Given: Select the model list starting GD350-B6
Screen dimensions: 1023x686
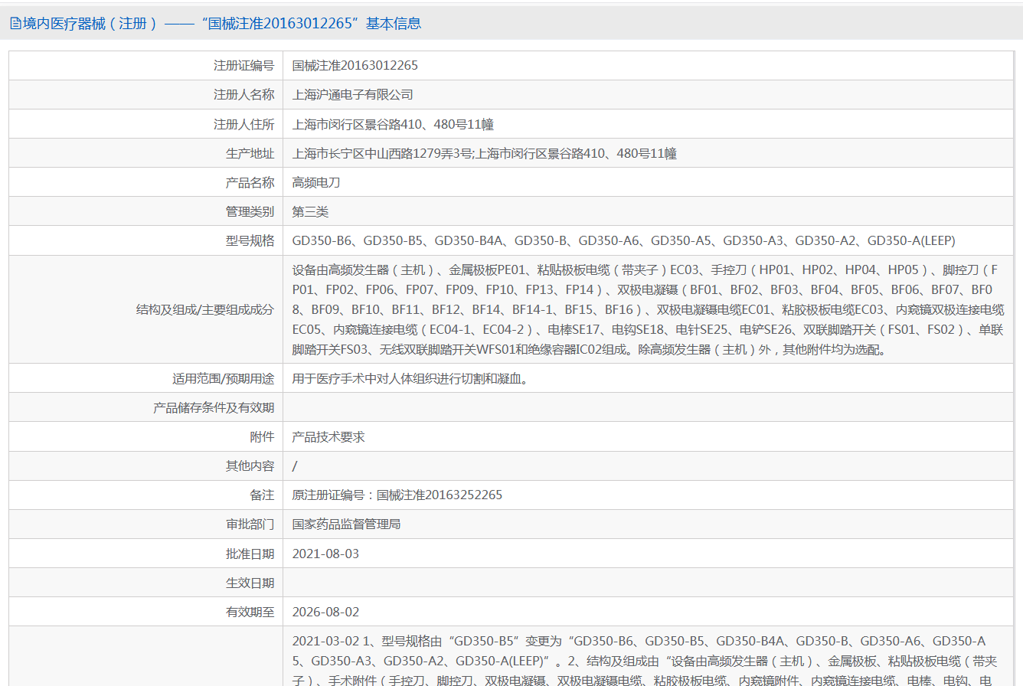Looking at the screenshot, I should (x=624, y=240).
